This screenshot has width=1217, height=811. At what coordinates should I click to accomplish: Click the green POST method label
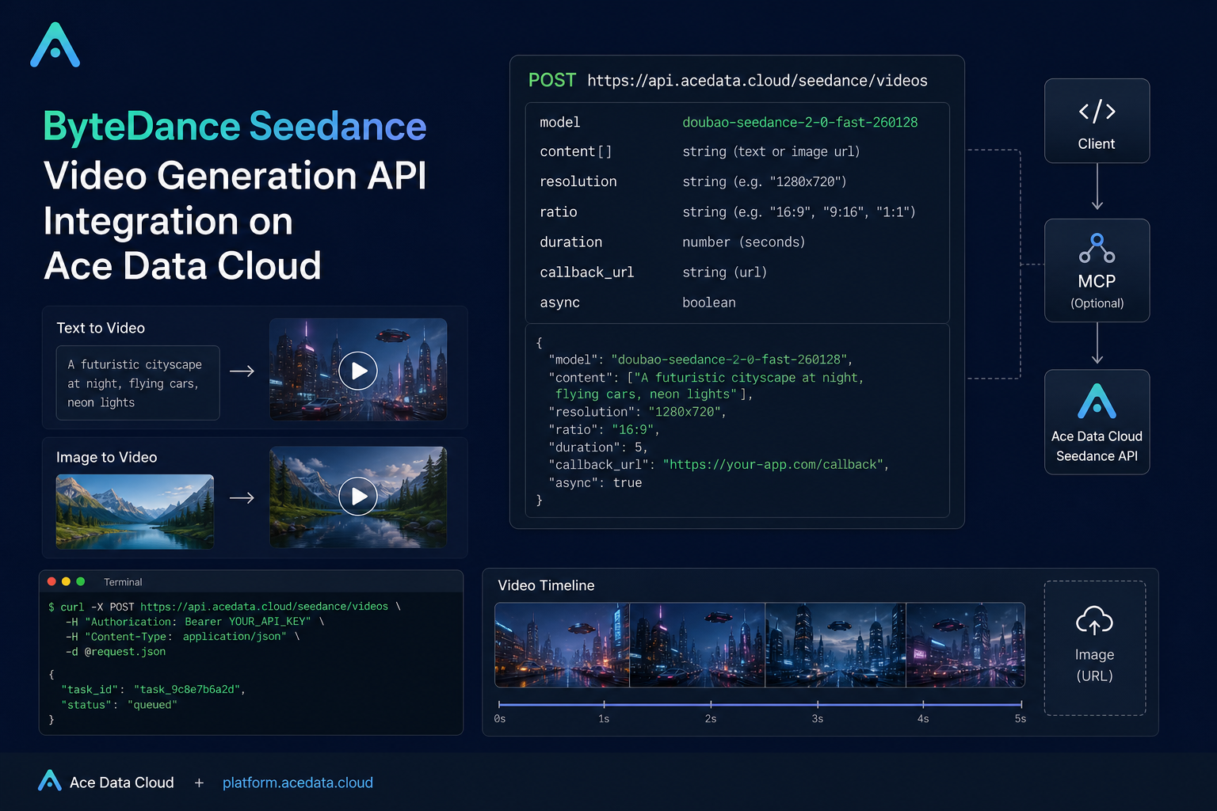point(552,81)
